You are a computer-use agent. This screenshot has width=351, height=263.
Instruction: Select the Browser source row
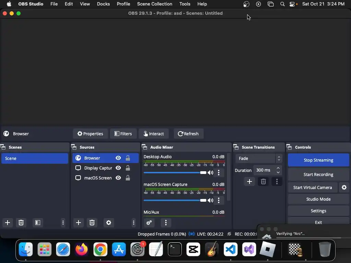pos(106,158)
